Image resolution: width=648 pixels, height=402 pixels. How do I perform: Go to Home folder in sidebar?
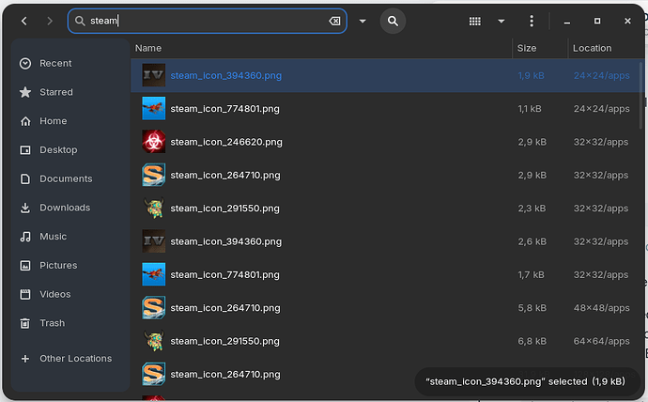coord(53,121)
